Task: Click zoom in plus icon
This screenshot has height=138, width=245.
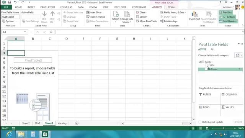Action: (235, 128)
